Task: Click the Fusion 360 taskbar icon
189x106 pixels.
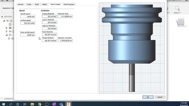Action: click(69, 104)
